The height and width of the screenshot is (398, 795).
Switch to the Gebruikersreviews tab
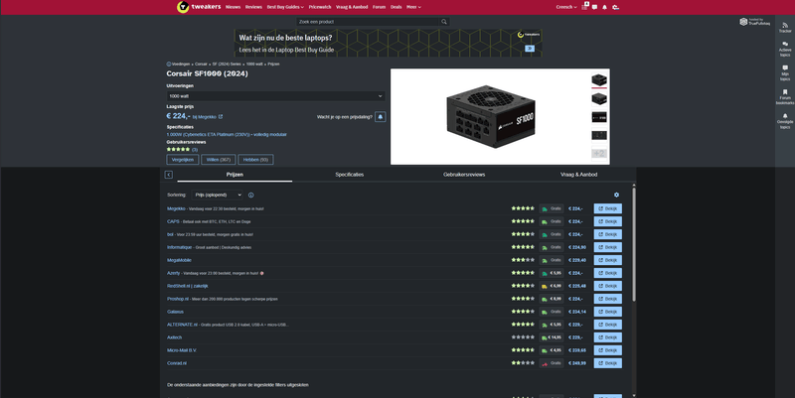point(464,175)
